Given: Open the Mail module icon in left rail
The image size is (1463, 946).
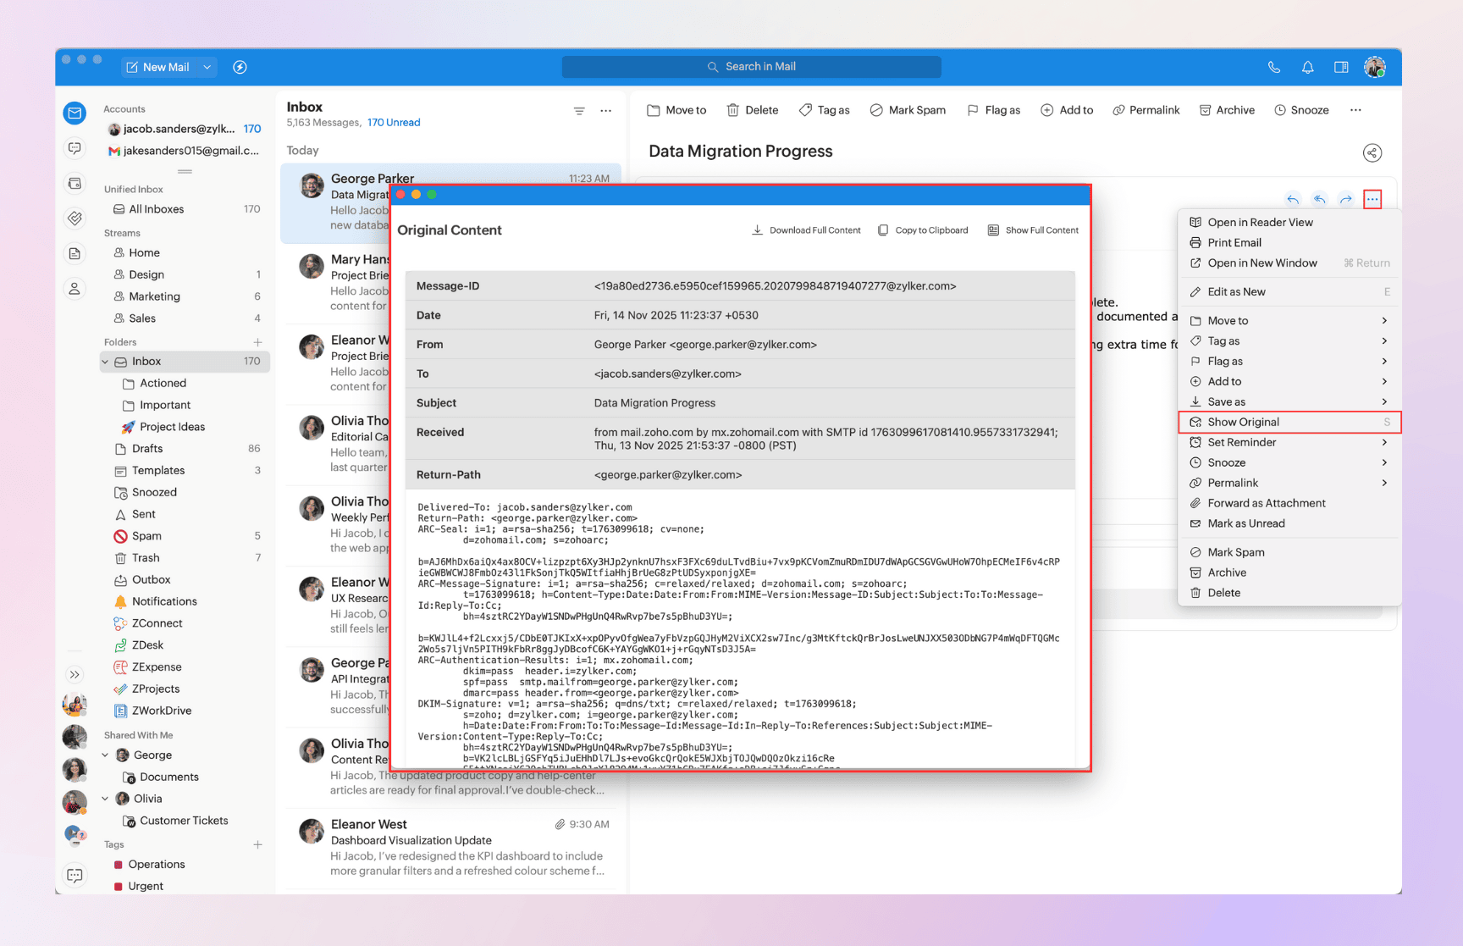Looking at the screenshot, I should point(75,113).
